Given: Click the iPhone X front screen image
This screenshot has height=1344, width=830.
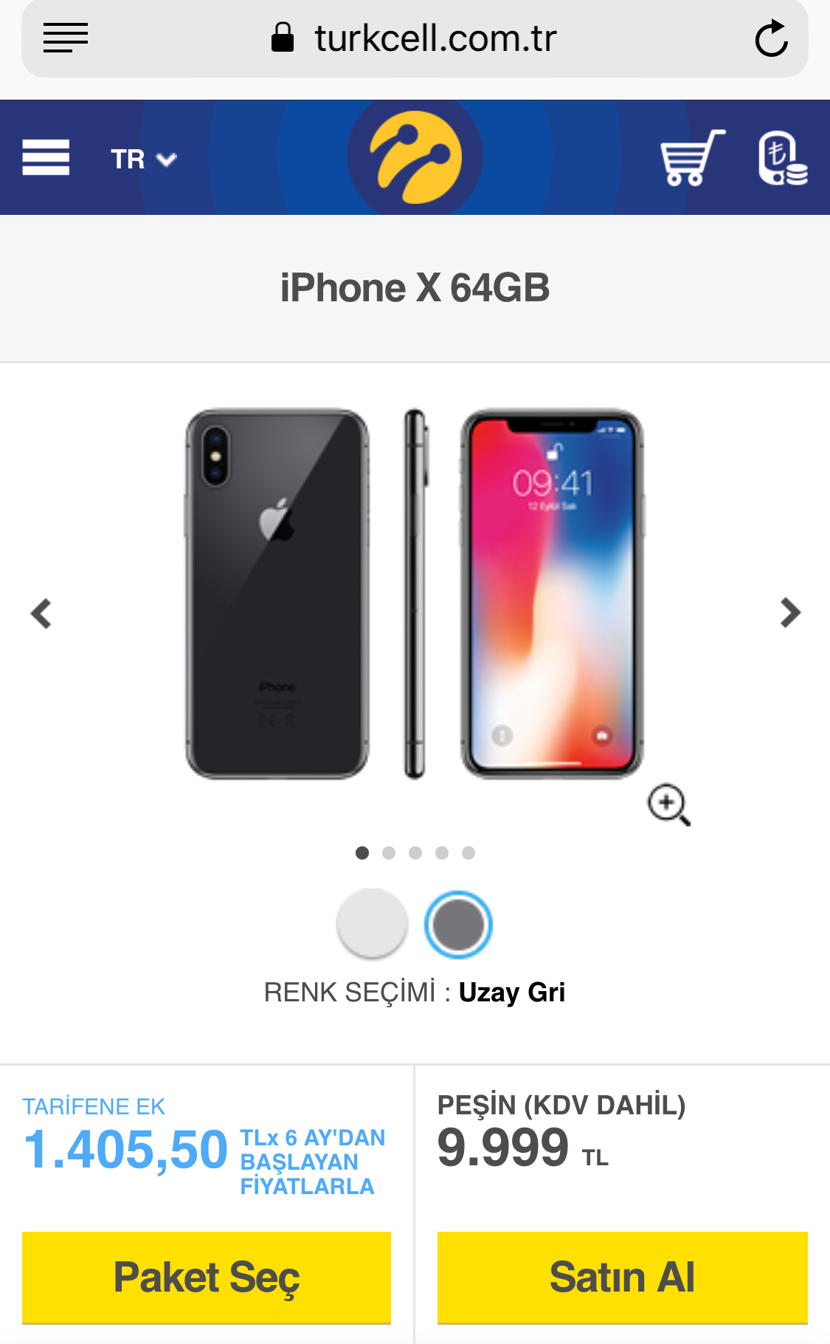Looking at the screenshot, I should pyautogui.click(x=553, y=594).
